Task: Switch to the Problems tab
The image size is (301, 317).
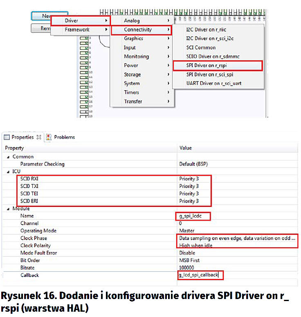Action: click(x=64, y=137)
